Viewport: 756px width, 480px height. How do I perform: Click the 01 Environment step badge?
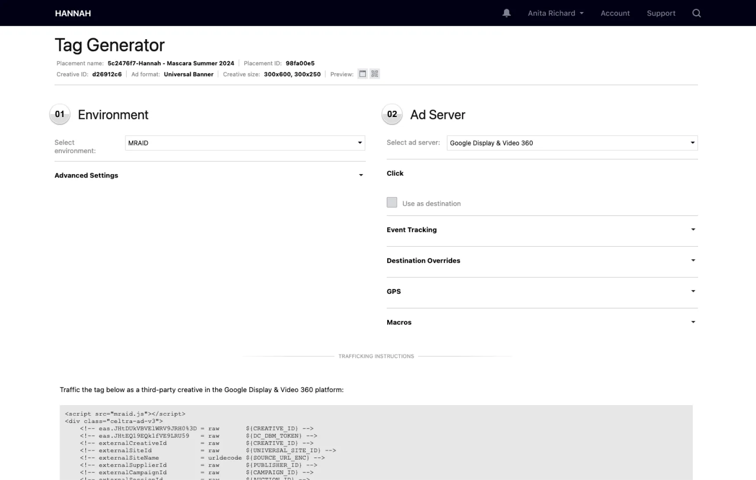coord(60,114)
